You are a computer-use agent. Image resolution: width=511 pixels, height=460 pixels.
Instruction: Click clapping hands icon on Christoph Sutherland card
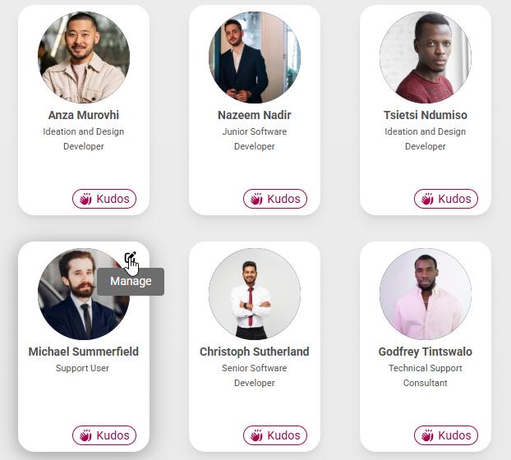coord(255,435)
